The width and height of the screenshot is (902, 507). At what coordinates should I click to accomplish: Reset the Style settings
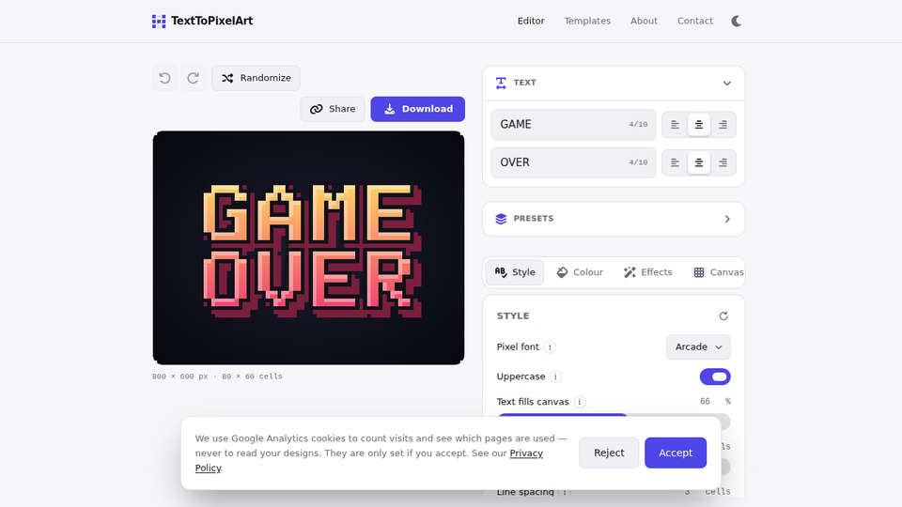coord(723,316)
